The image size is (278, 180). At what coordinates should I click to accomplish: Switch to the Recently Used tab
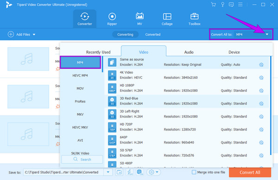pyautogui.click(x=98, y=52)
